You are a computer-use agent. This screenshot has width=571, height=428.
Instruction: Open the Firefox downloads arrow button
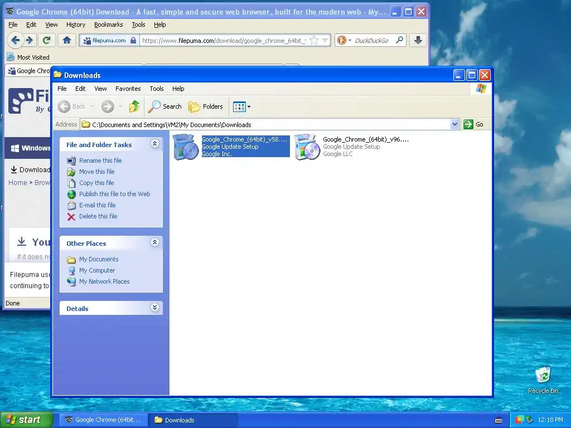(x=418, y=40)
